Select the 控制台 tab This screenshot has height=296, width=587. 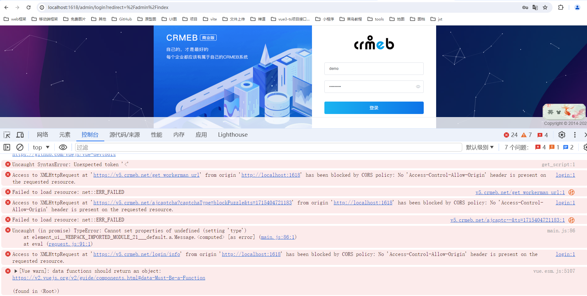pyautogui.click(x=90, y=135)
